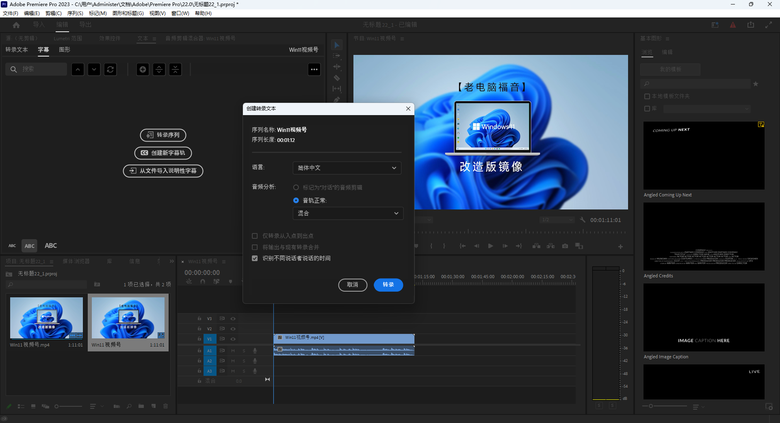Click the Play button in program monitor
The width and height of the screenshot is (780, 423).
tap(490, 246)
